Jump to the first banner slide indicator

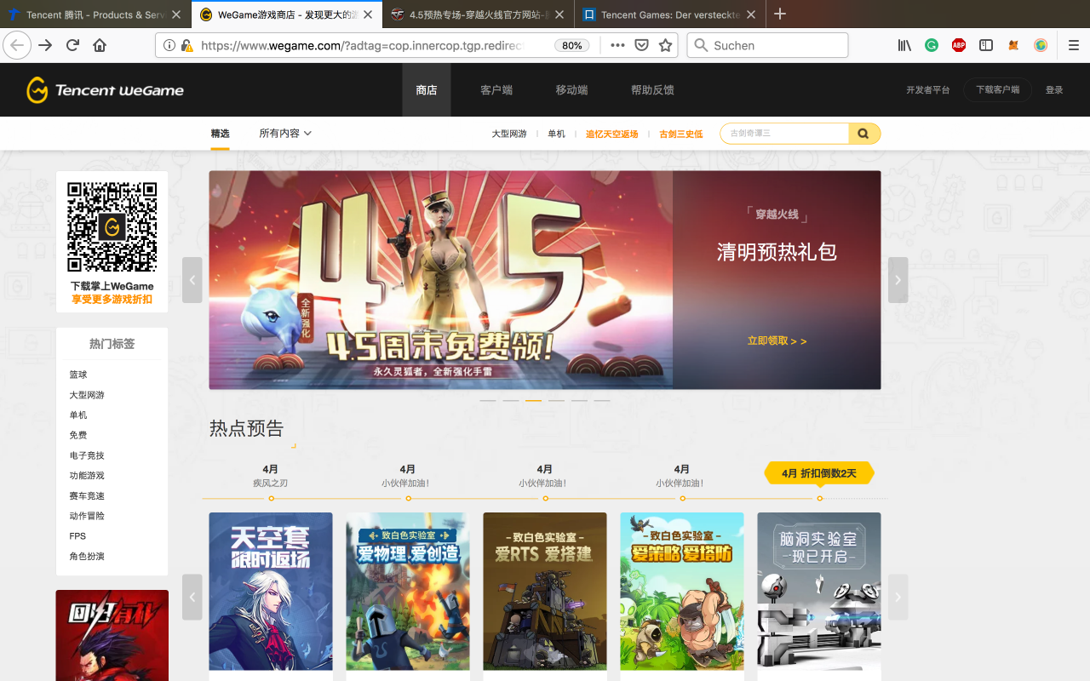point(488,400)
